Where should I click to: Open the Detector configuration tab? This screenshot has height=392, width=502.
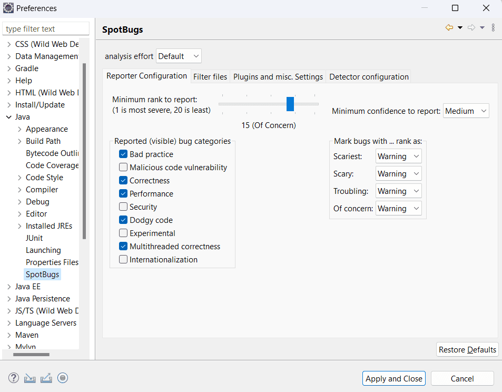369,77
